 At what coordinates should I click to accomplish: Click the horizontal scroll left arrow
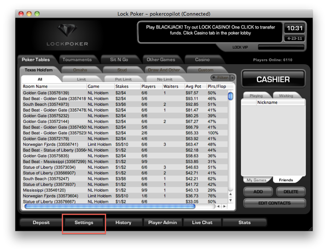[x=218, y=207]
